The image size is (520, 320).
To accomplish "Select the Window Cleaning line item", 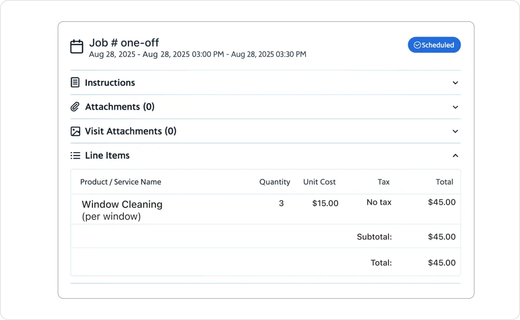I will click(x=122, y=204).
